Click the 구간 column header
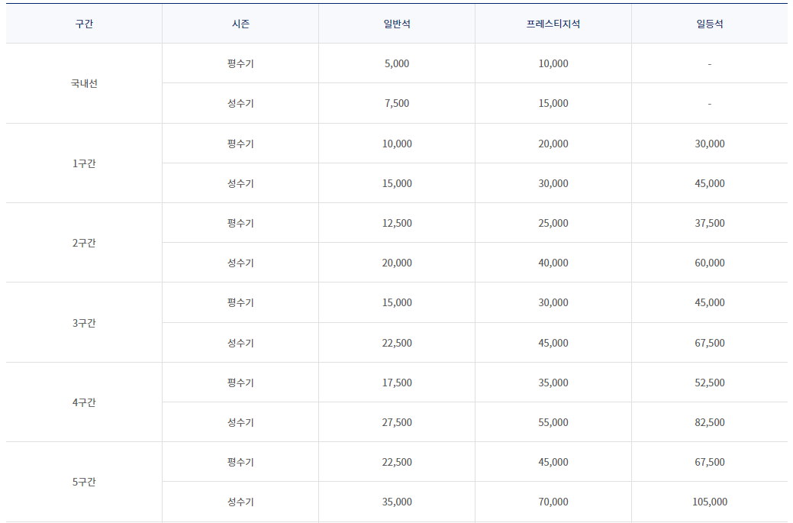Viewport: 793px width, 523px height. pyautogui.click(x=81, y=24)
